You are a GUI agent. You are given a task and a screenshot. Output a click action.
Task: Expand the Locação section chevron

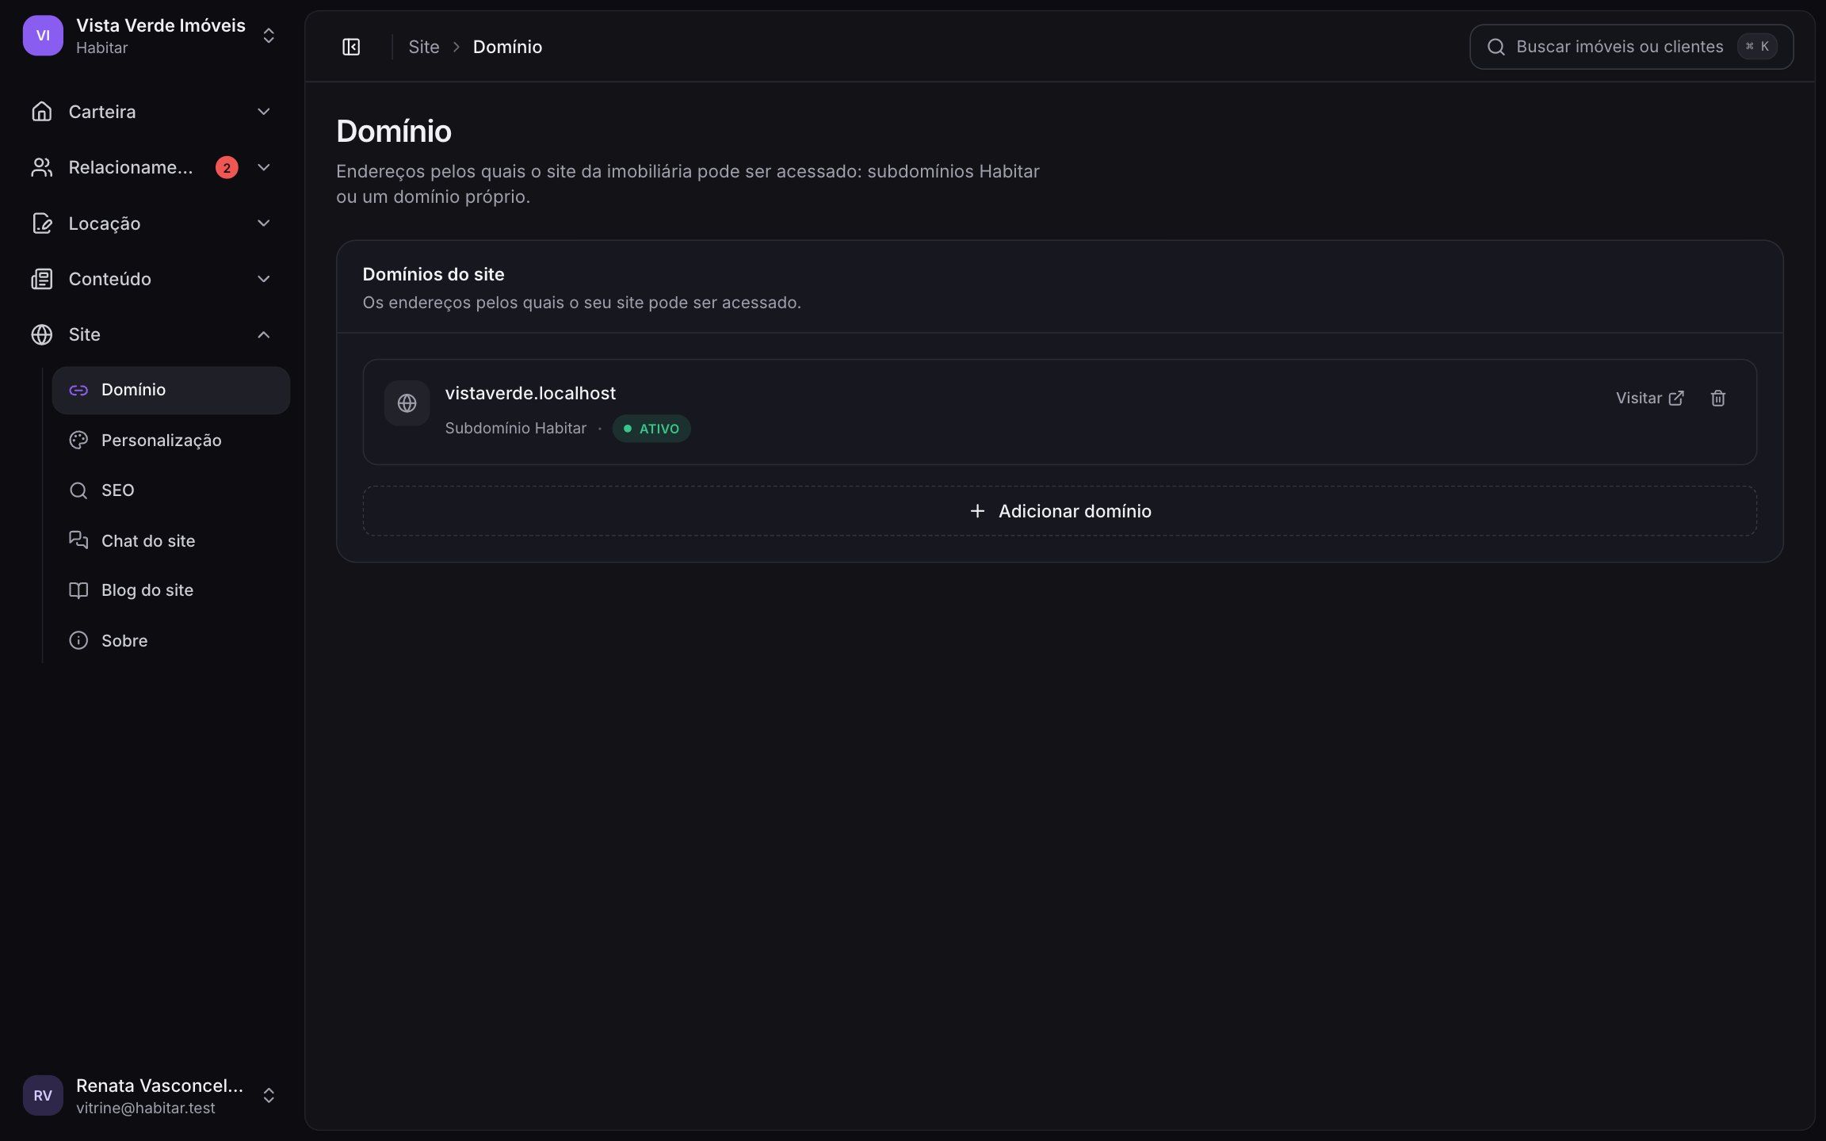(264, 223)
